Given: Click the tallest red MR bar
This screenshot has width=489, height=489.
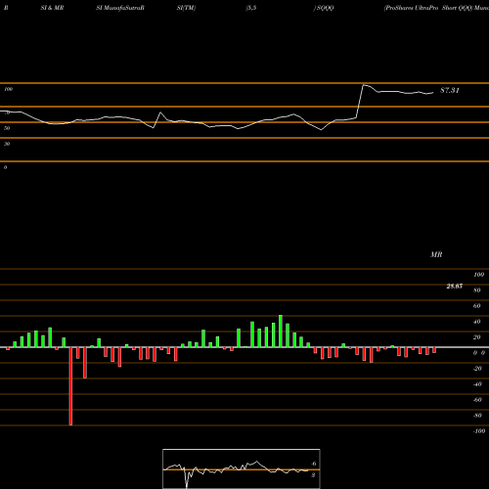Looking at the screenshot, I should [70, 386].
